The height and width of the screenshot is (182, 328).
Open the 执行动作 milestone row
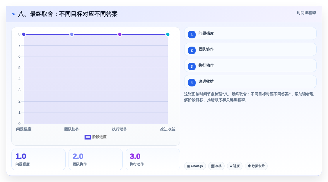pos(250,66)
